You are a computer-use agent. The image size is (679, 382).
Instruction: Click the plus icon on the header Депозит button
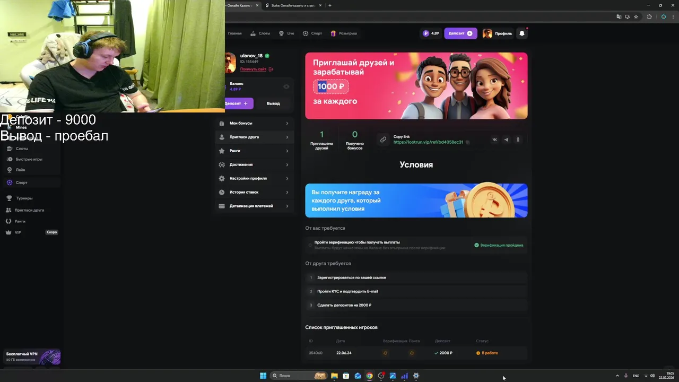click(469, 33)
